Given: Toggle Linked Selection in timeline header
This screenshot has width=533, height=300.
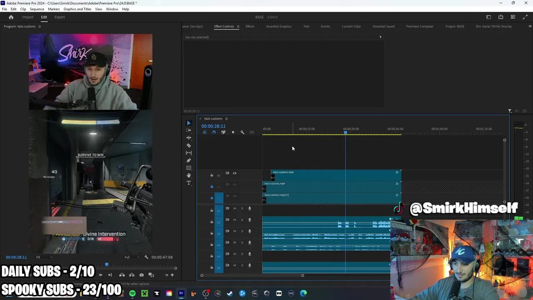Looking at the screenshot, I should point(223,132).
